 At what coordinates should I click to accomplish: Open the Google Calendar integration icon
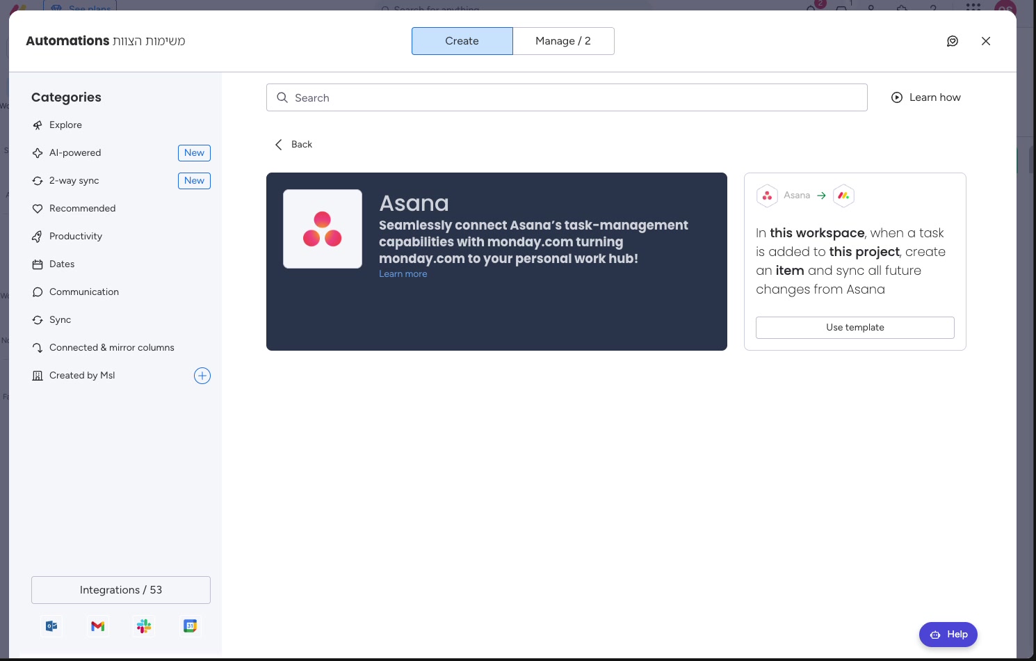pyautogui.click(x=190, y=626)
